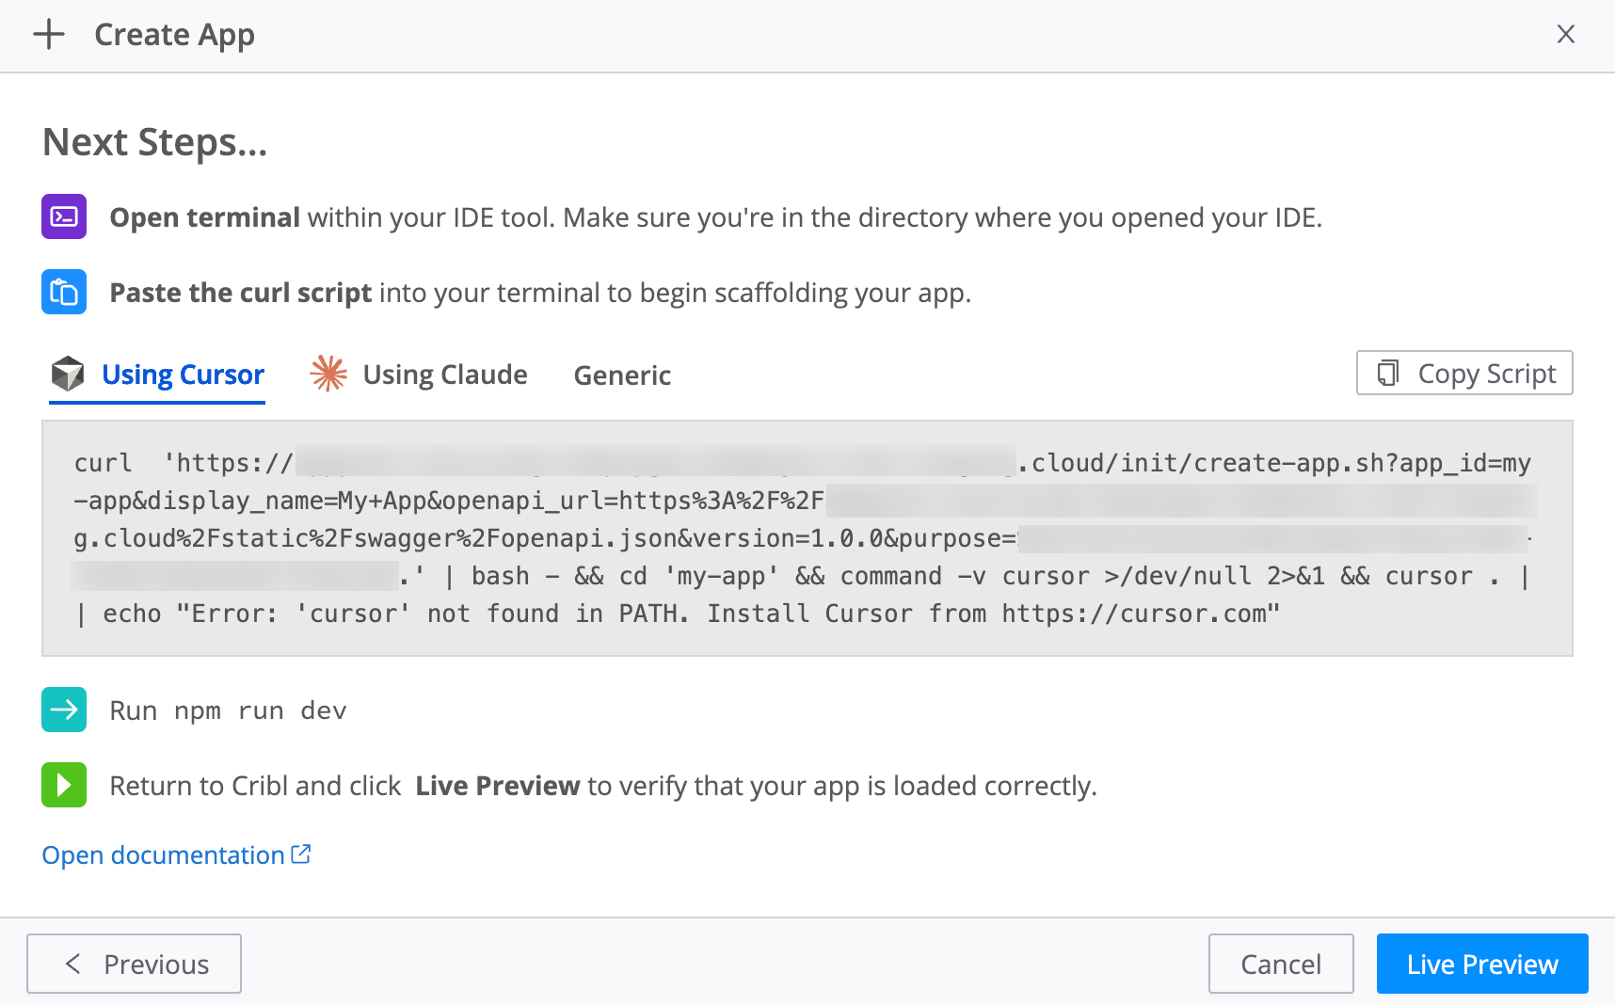Click the Next Steps heading
1615x1005 pixels.
coord(155,142)
